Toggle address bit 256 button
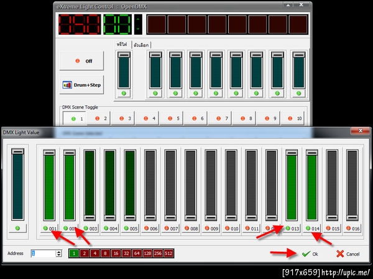Screen dimensions: 373x279 (158, 253)
